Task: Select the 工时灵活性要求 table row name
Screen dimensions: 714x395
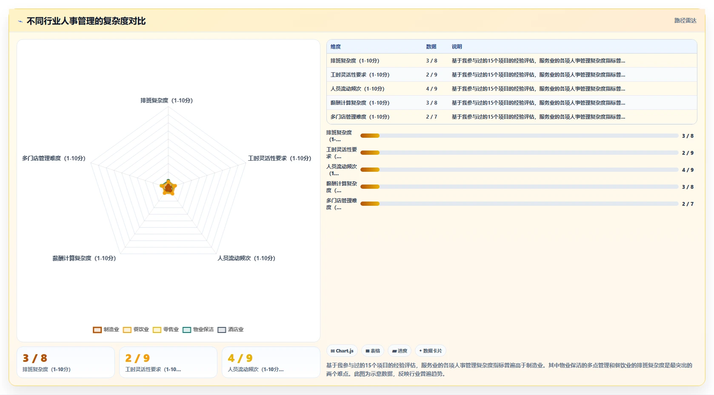Action: (x=360, y=75)
